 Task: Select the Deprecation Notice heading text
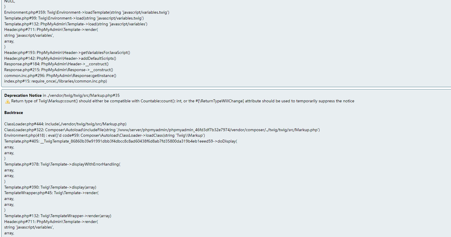23,95
